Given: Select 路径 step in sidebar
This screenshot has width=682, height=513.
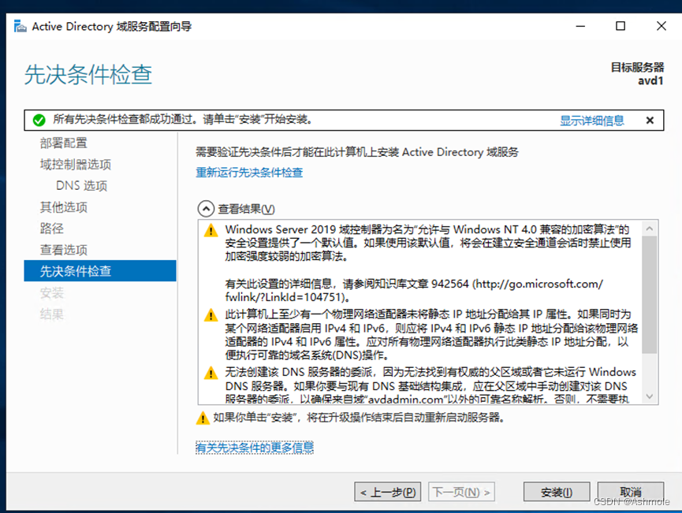Looking at the screenshot, I should 52,229.
